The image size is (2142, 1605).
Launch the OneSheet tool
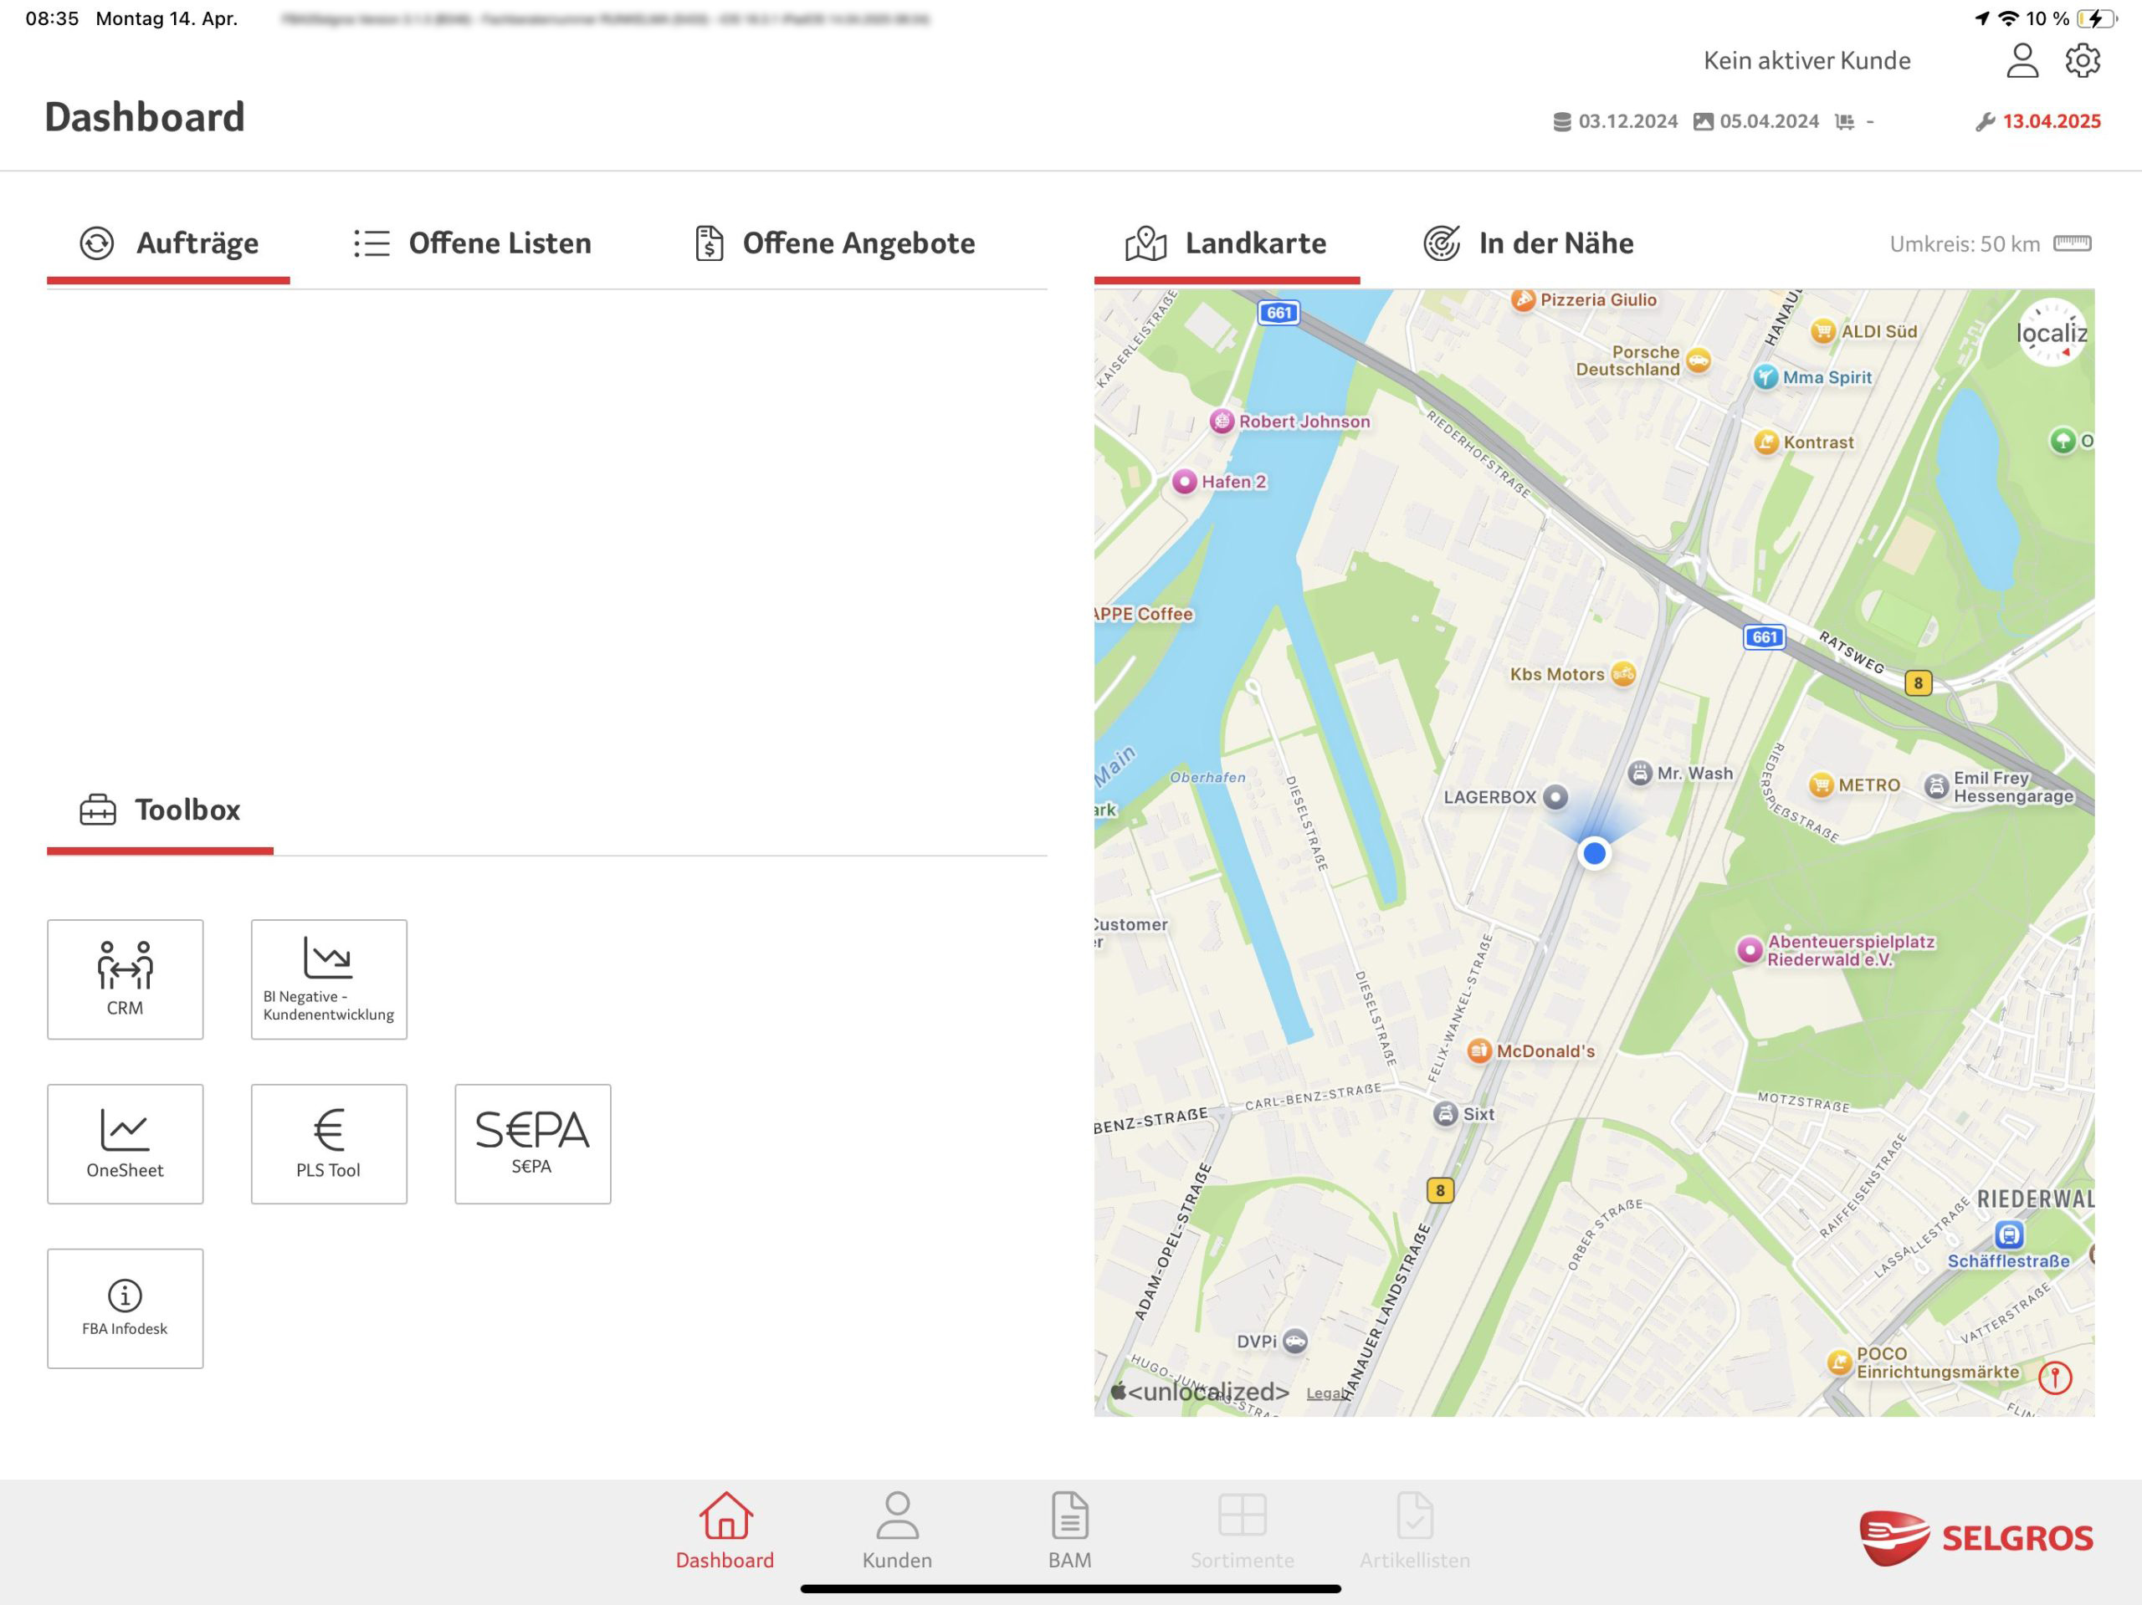pyautogui.click(x=125, y=1143)
